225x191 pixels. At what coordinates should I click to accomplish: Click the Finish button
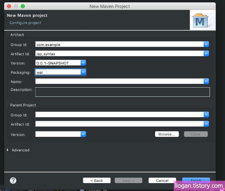tap(196, 180)
